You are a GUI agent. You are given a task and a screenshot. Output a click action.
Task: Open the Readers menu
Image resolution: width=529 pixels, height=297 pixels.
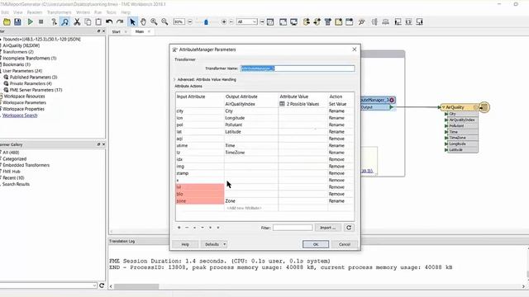[x=35, y=12]
